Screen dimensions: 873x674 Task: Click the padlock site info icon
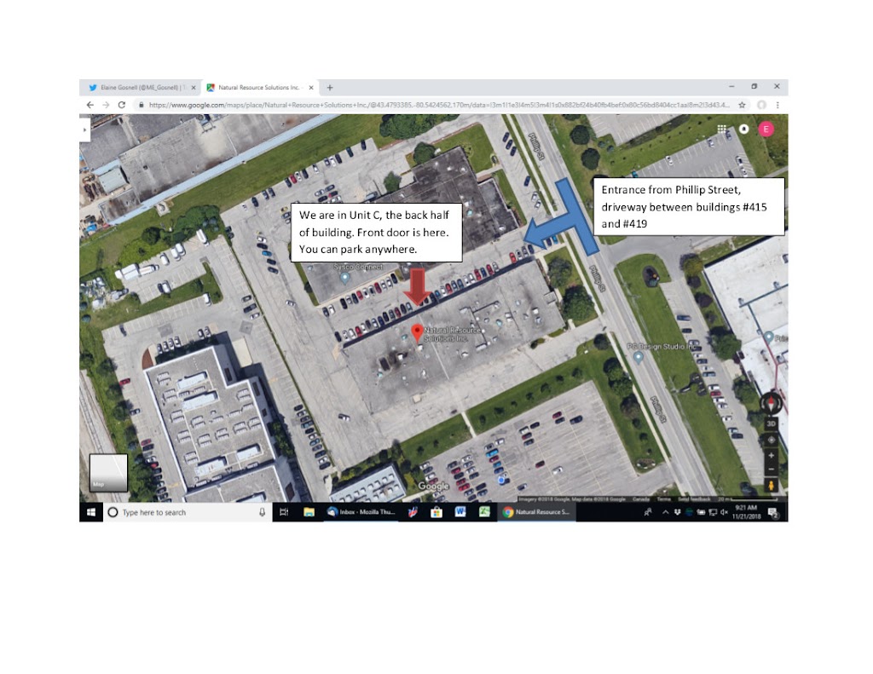coord(142,105)
